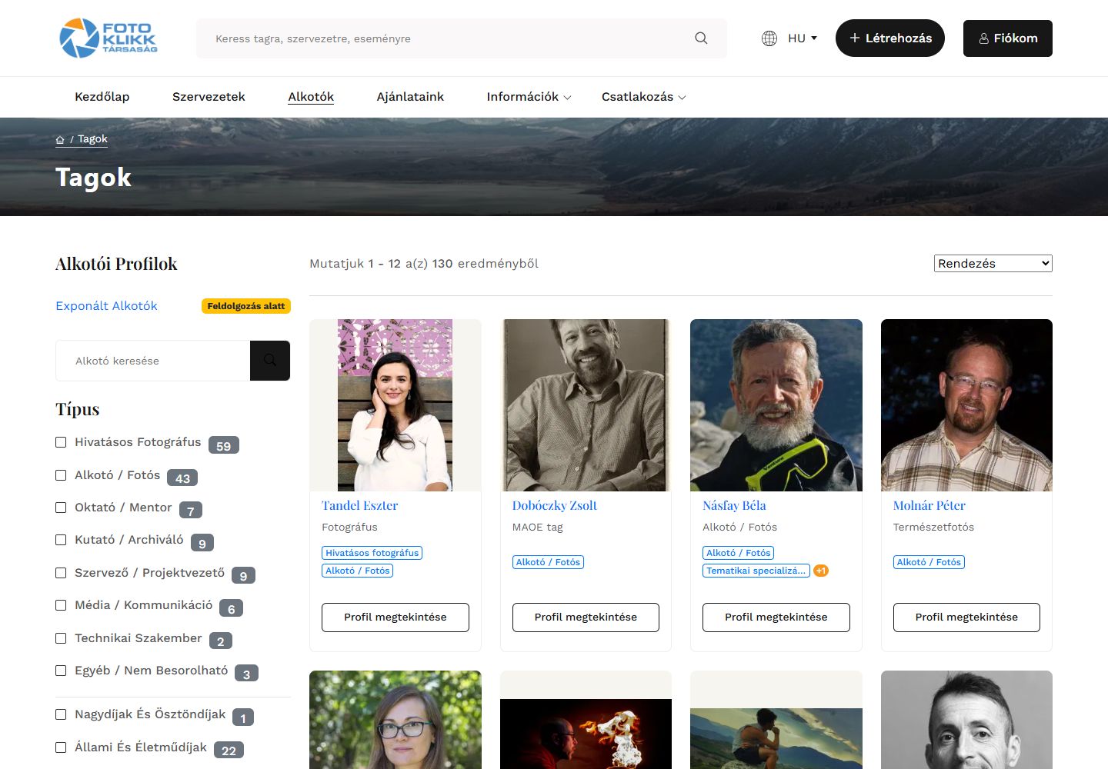Click Násfay Béla's portrait thumbnail

click(776, 405)
